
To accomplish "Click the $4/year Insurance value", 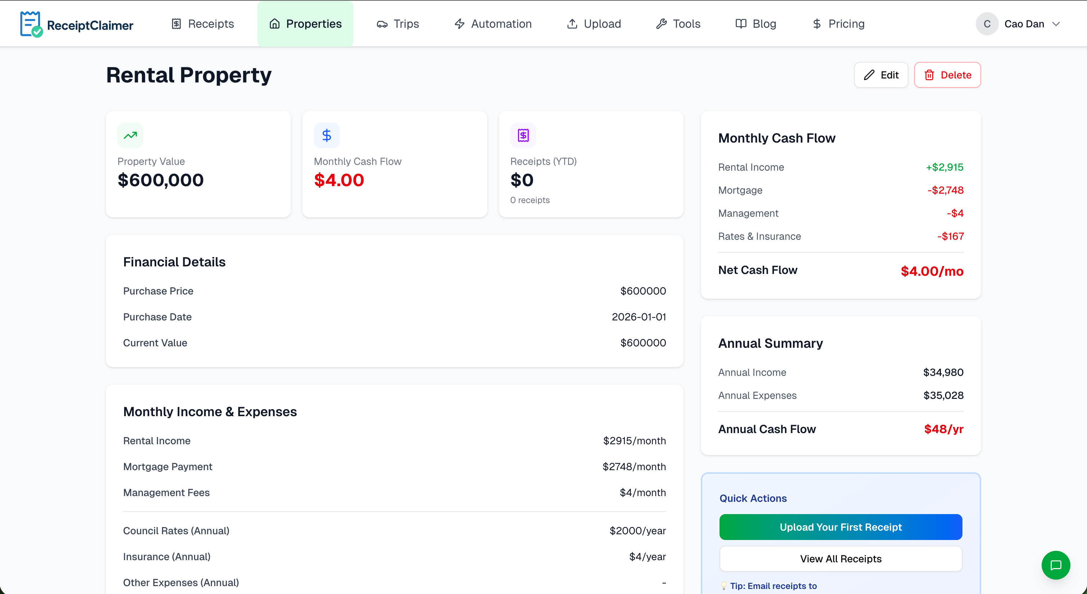I will pyautogui.click(x=647, y=557).
